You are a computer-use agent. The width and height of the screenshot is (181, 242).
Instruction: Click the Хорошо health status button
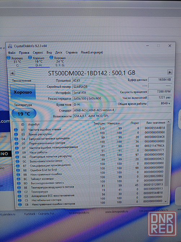point(23,92)
